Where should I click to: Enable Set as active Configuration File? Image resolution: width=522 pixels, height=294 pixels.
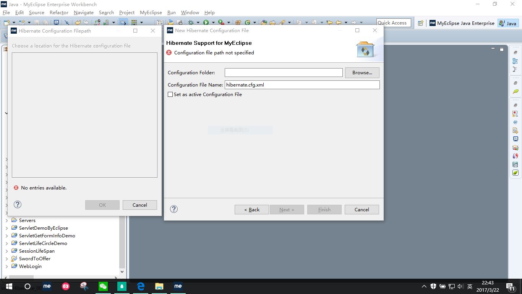(170, 95)
